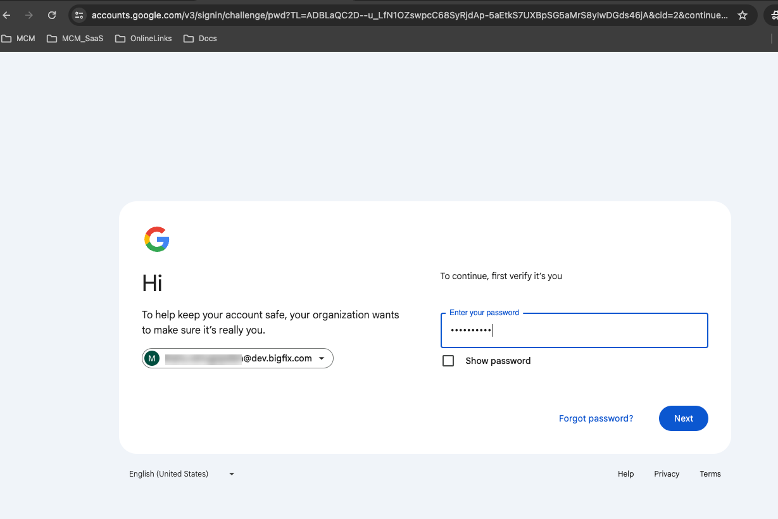The height and width of the screenshot is (519, 778).
Task: View site information icon in address bar
Action: 79,15
